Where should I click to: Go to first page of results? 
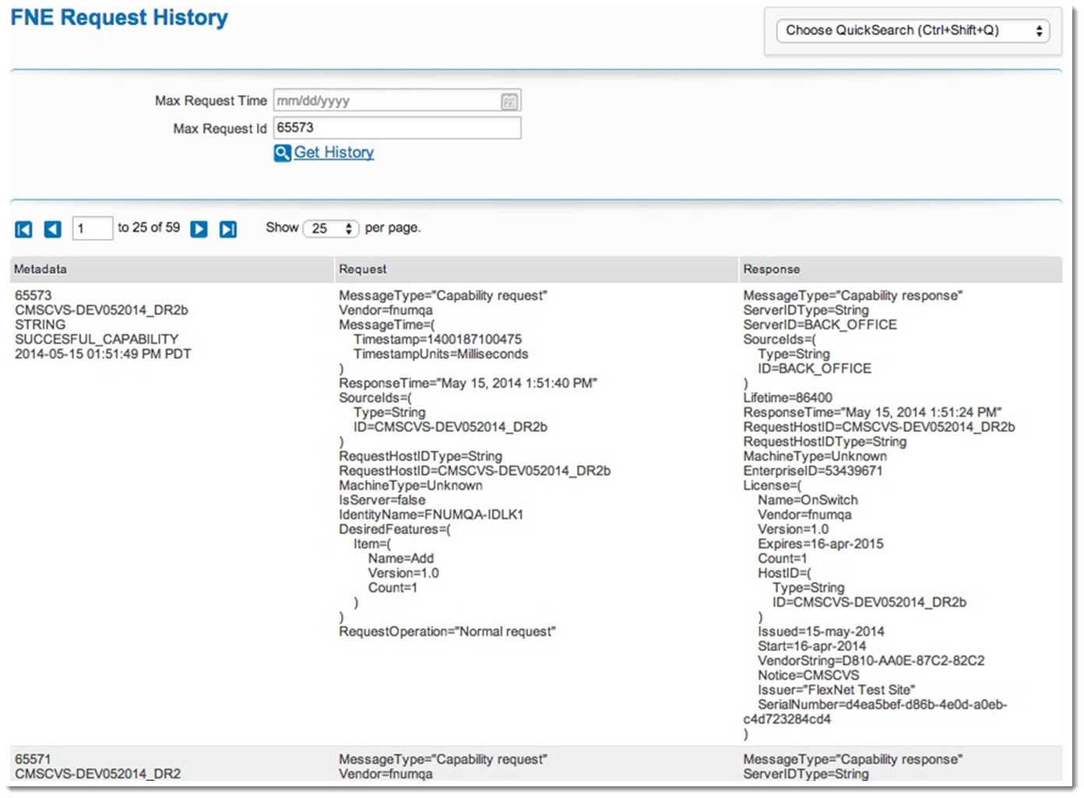tap(24, 229)
